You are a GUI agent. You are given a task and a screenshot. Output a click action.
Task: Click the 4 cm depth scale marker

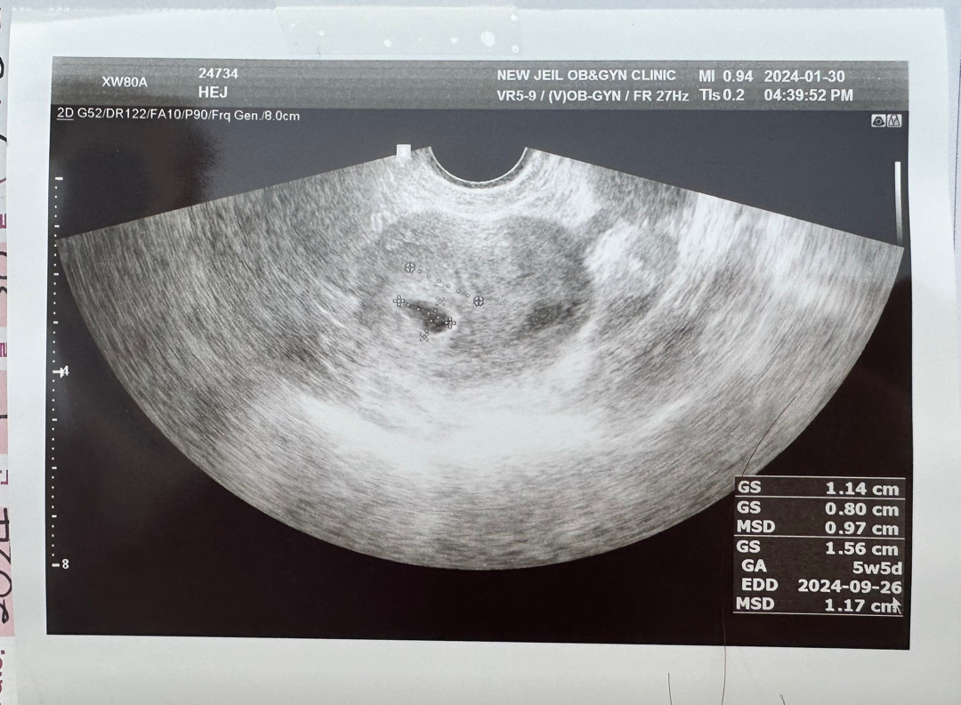62,372
